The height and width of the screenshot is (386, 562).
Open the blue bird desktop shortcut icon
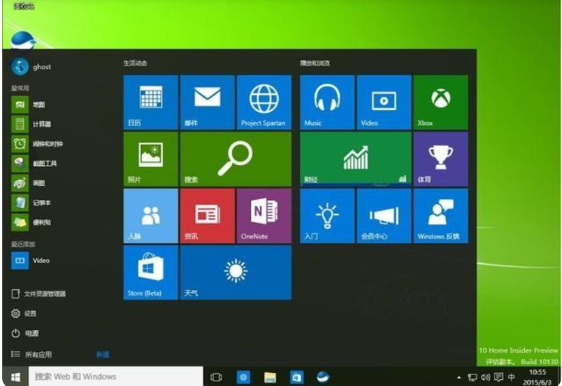coord(23,40)
